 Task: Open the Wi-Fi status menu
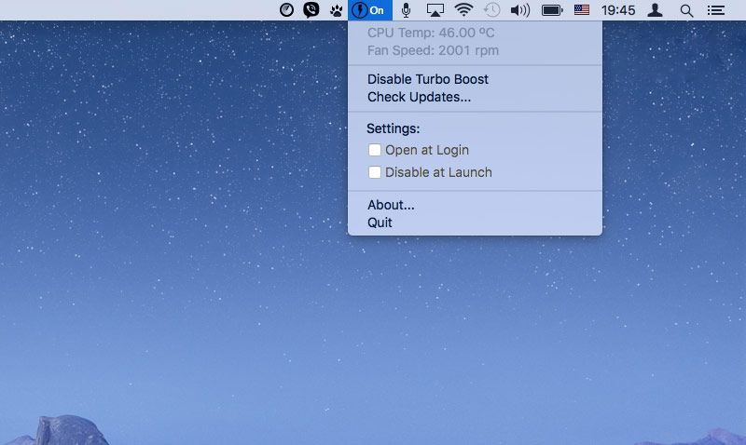click(x=463, y=10)
